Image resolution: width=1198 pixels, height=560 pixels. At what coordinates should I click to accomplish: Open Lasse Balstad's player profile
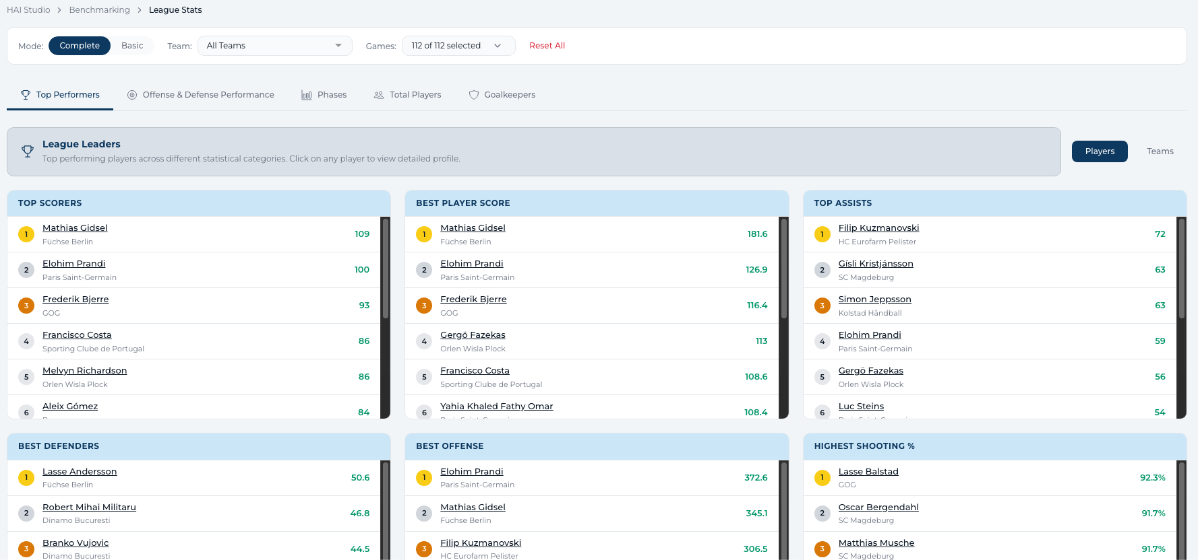pos(868,472)
